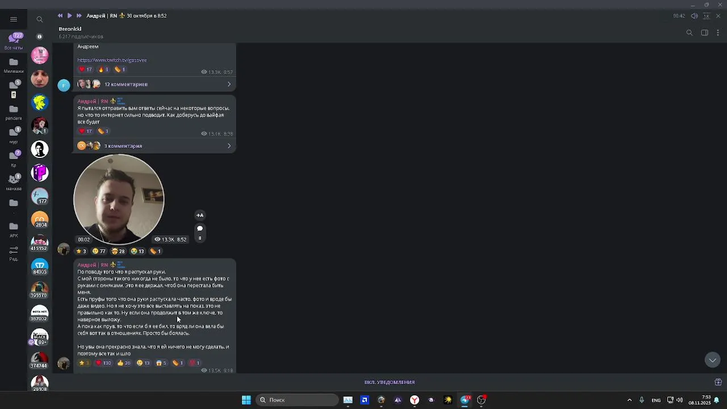
Task: Mute player volume speaker icon
Action: point(694,16)
